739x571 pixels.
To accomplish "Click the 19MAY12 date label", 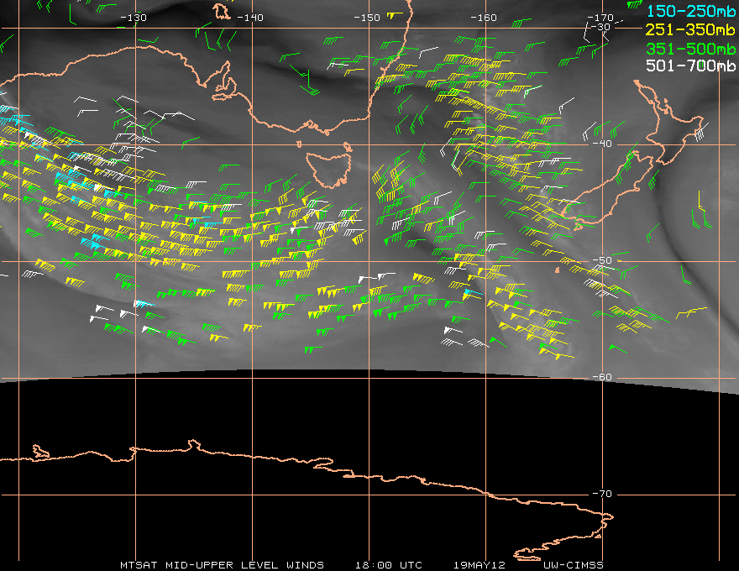I will (480, 565).
